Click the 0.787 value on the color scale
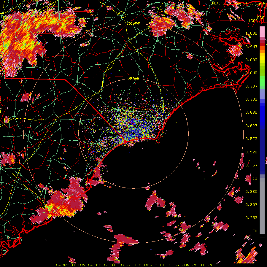The width and height of the screenshot is (267, 267). pos(251,86)
